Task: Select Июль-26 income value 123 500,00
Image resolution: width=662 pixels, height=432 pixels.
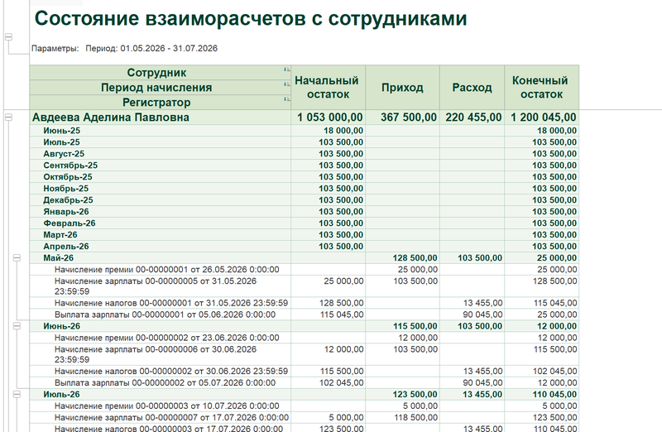Action: pyautogui.click(x=402, y=395)
